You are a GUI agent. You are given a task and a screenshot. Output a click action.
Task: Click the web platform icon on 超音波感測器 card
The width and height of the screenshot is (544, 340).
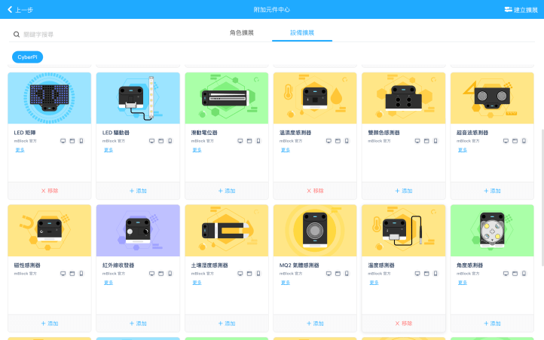tap(515, 141)
